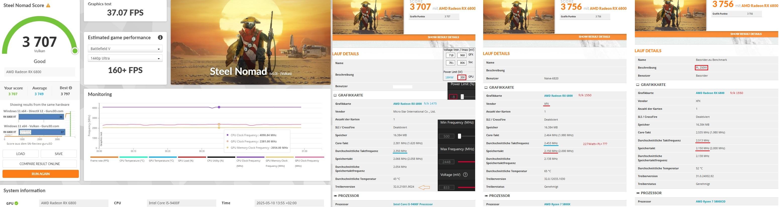Screen dimensions: 779x207
Task: Click the GRAFIKKARTE icon in Bassrider result page
Action: (x=637, y=85)
